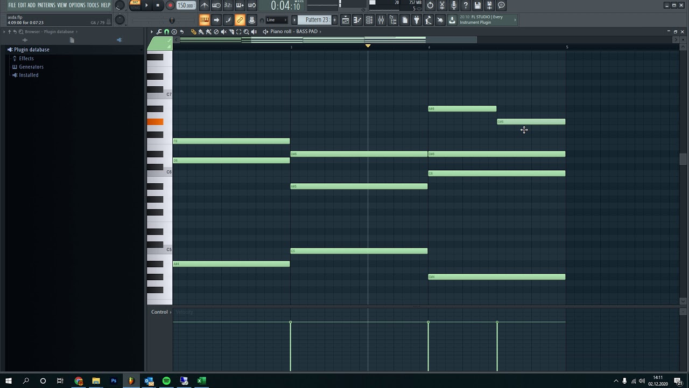The width and height of the screenshot is (689, 388).
Task: Click the 150.000 tempo field
Action: [186, 5]
